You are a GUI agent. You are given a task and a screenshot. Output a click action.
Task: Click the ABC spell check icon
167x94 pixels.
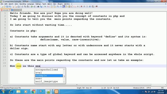(x=97, y=7)
